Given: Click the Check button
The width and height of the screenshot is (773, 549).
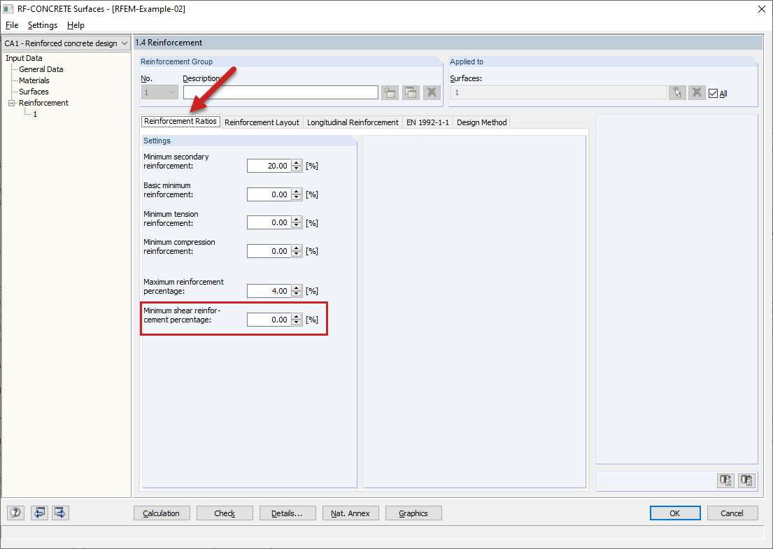Looking at the screenshot, I should [x=225, y=513].
